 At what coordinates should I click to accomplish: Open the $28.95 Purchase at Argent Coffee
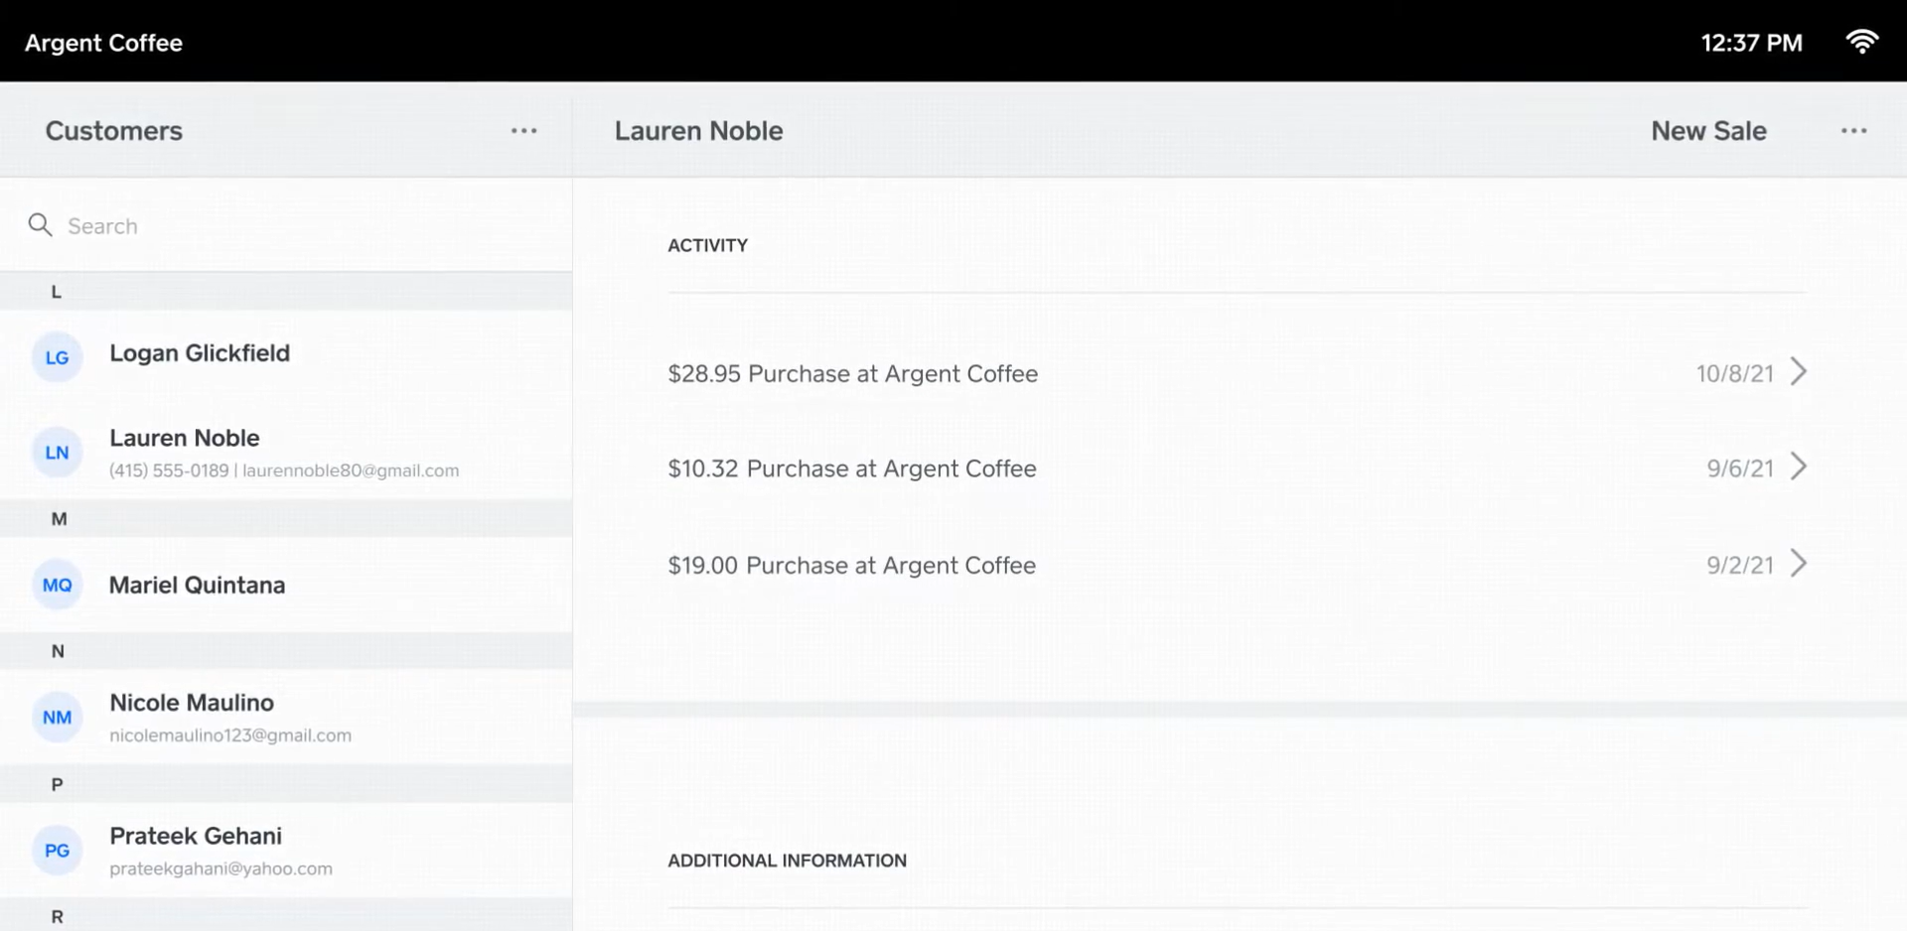(x=852, y=374)
